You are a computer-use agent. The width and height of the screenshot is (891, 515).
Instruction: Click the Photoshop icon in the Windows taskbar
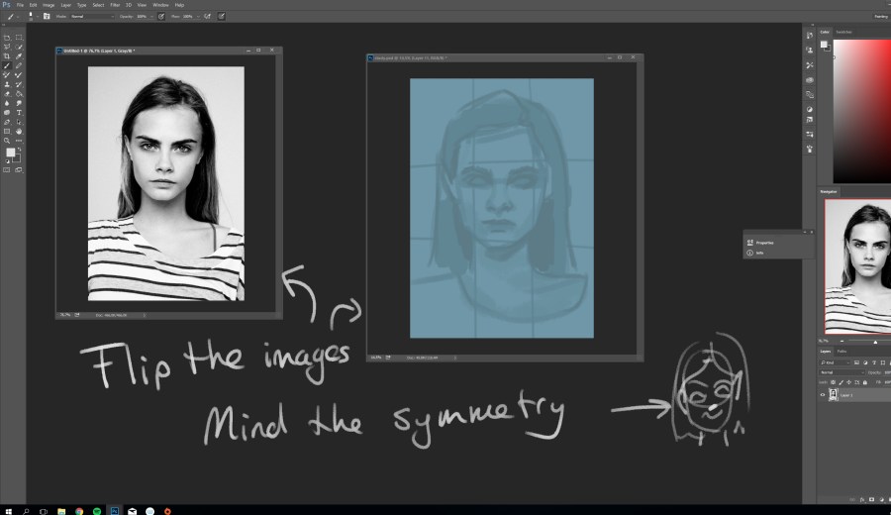pyautogui.click(x=115, y=510)
